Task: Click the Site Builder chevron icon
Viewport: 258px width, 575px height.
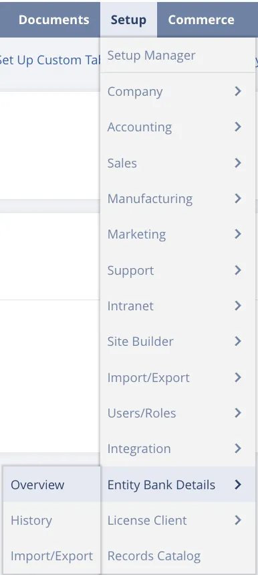Action: pos(238,341)
